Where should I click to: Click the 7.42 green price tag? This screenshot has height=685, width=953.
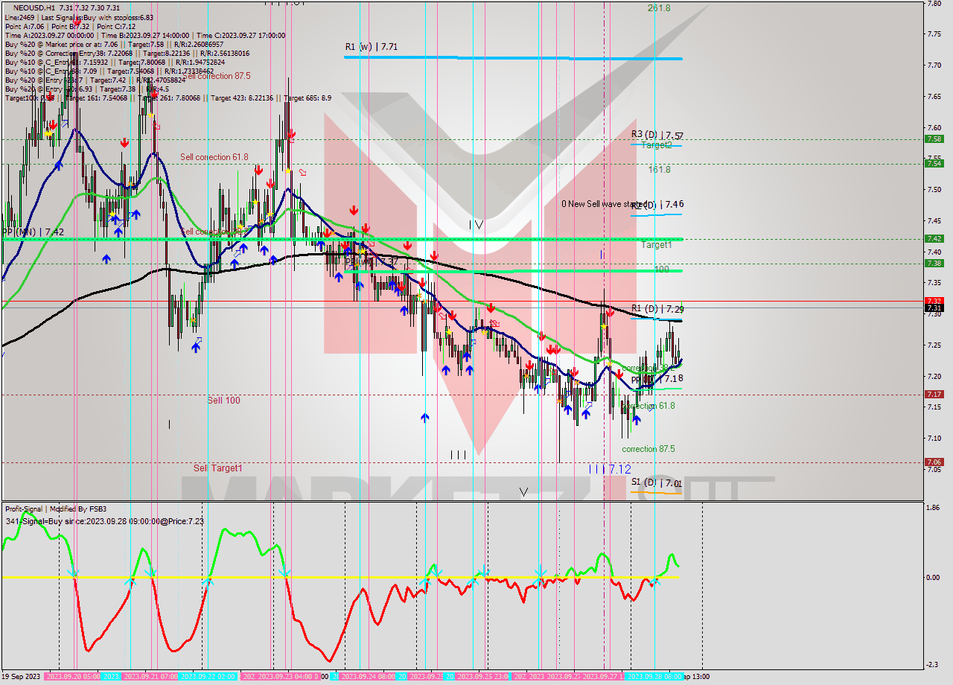[934, 238]
